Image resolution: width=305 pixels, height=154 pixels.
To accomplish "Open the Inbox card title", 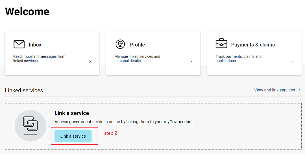I will (35, 45).
